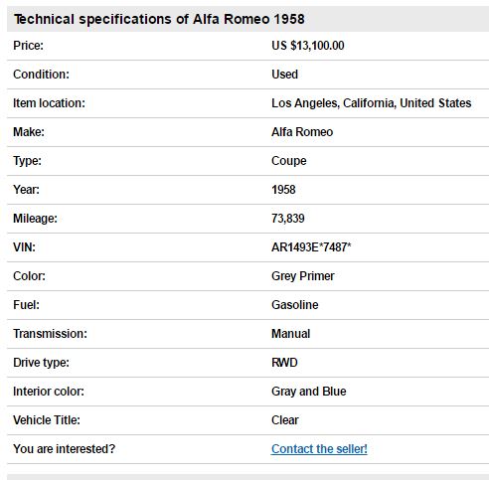This screenshot has height=480, width=489.
Task: Select the Technical specifications of Alfa Romeo 1958 heading
Action: pos(159,19)
